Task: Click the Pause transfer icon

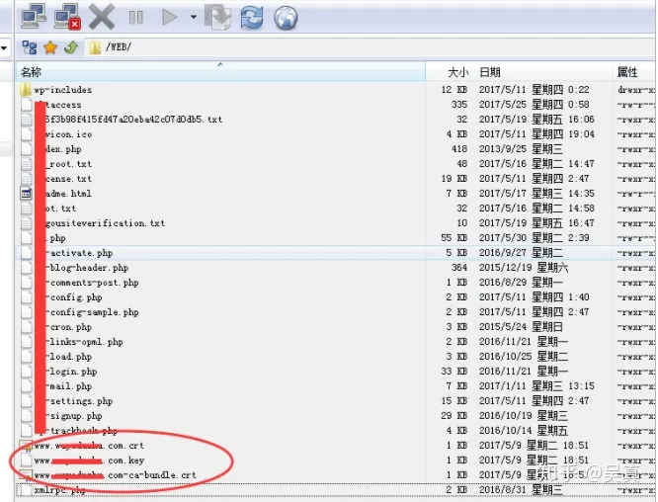Action: (135, 17)
